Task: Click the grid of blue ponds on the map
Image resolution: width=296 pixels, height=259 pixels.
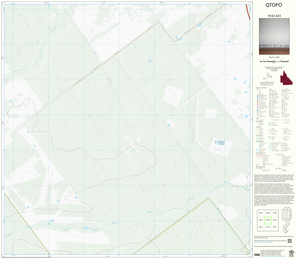Action: [221, 142]
